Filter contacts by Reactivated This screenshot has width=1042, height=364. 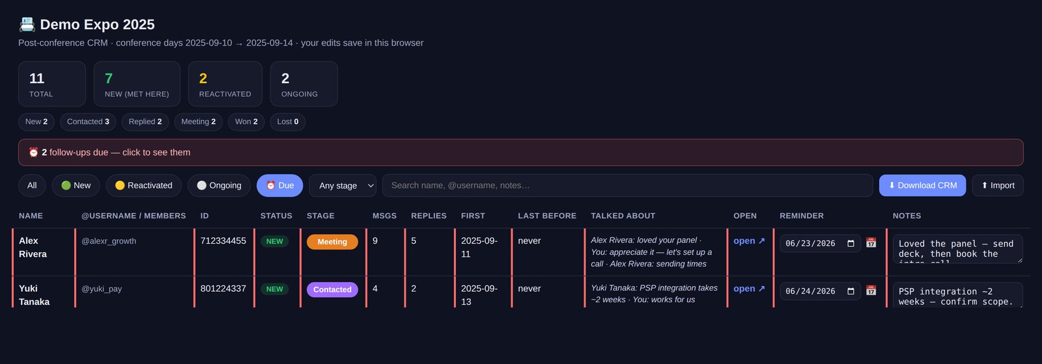pos(144,185)
